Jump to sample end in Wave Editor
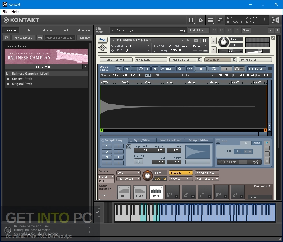Screen dimensions: 283x242 pos(155,68)
